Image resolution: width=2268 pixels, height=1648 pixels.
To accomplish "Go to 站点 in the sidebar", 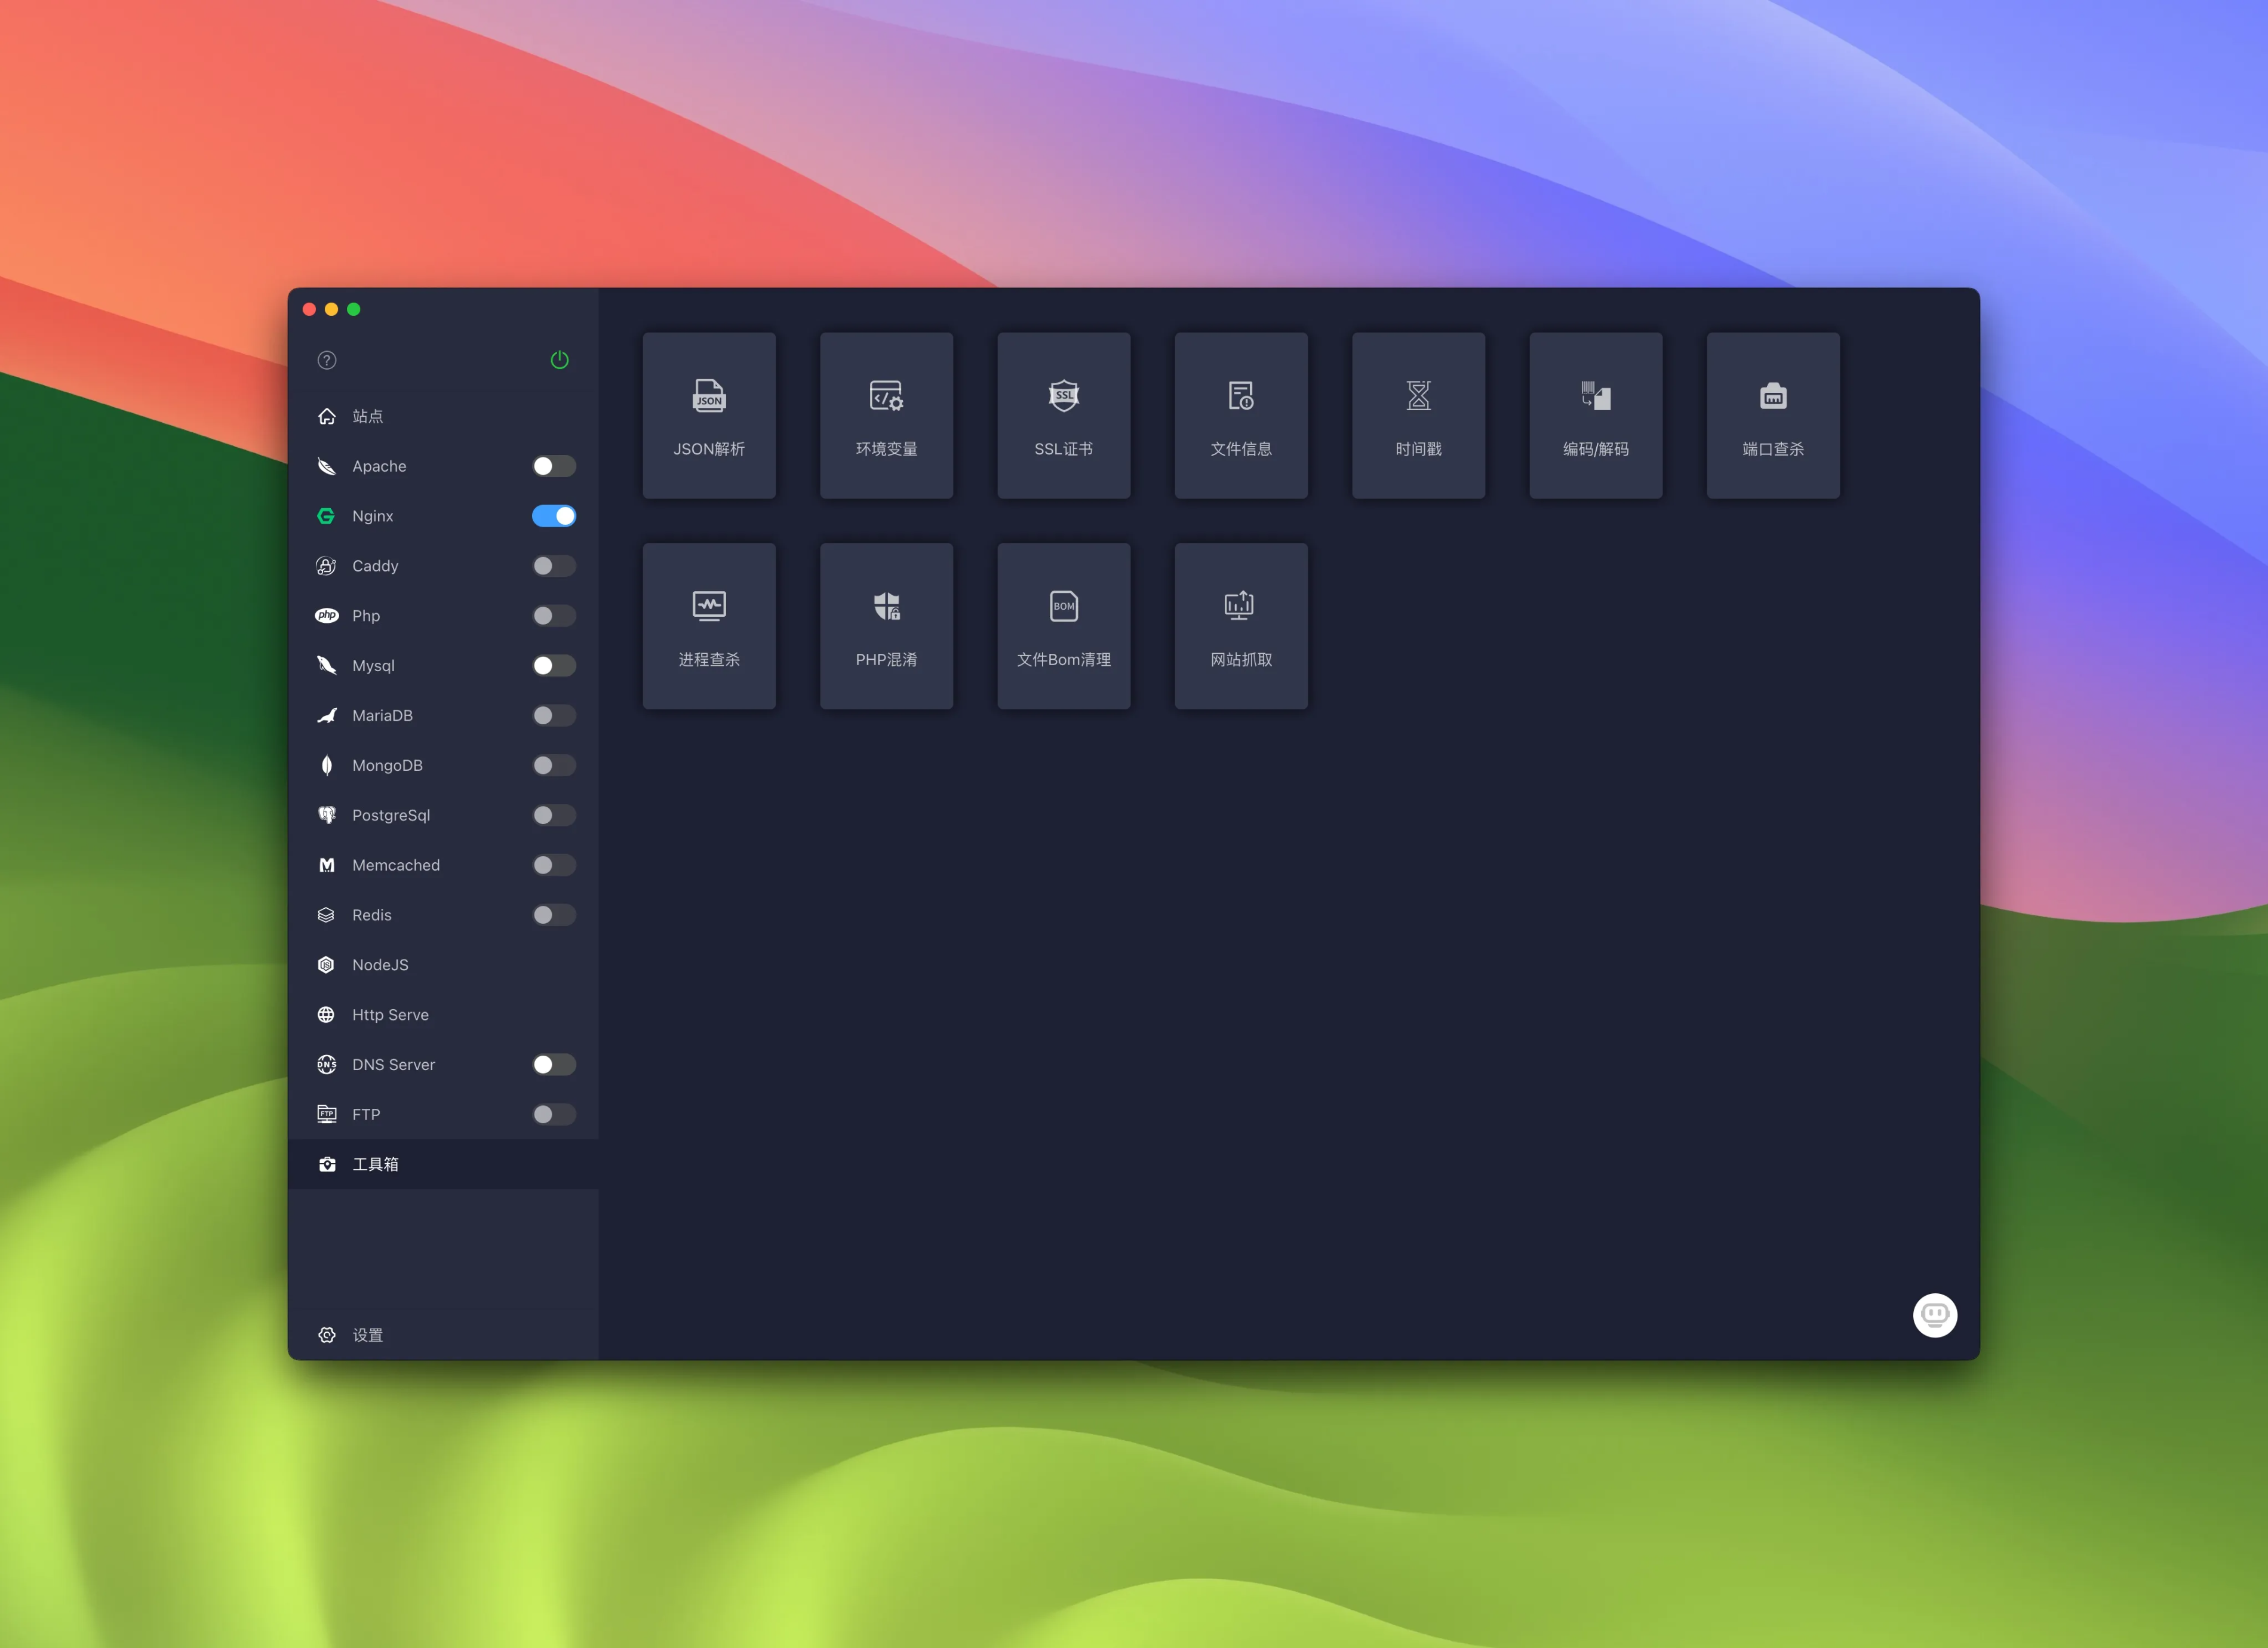I will pyautogui.click(x=367, y=416).
